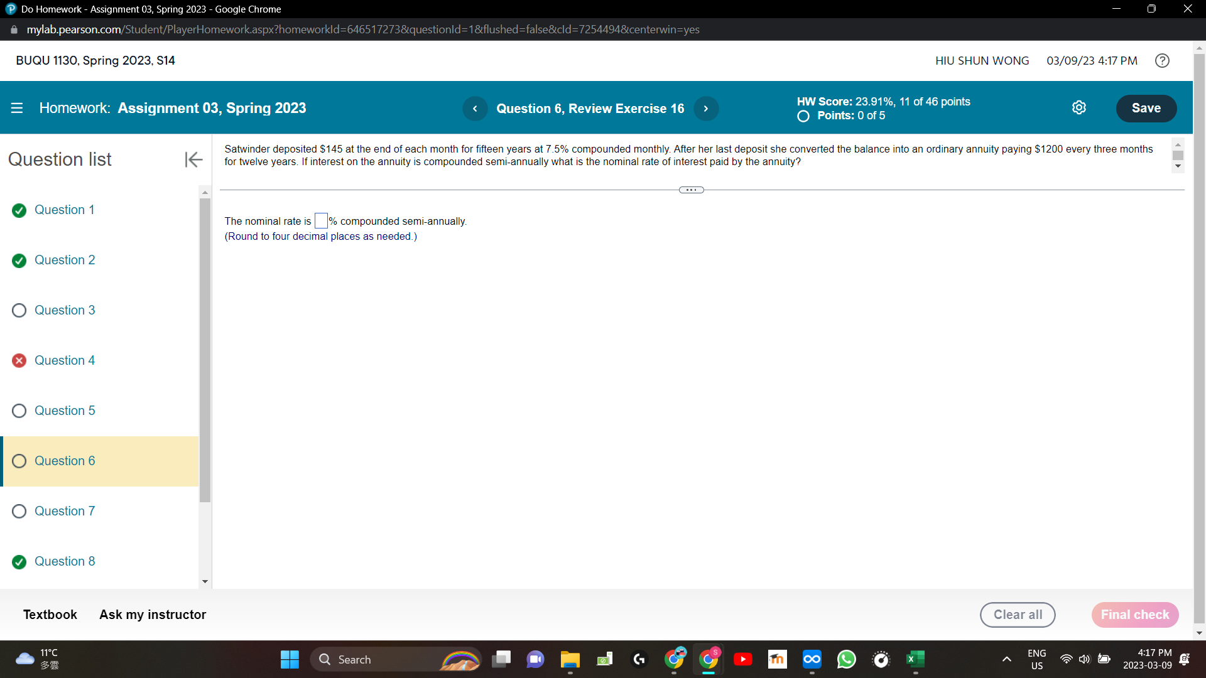Open Ask my instructor

tap(153, 614)
